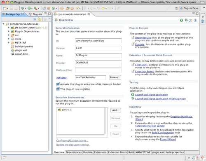
Task: Click the External Tools run icon
Action: pos(35,8)
